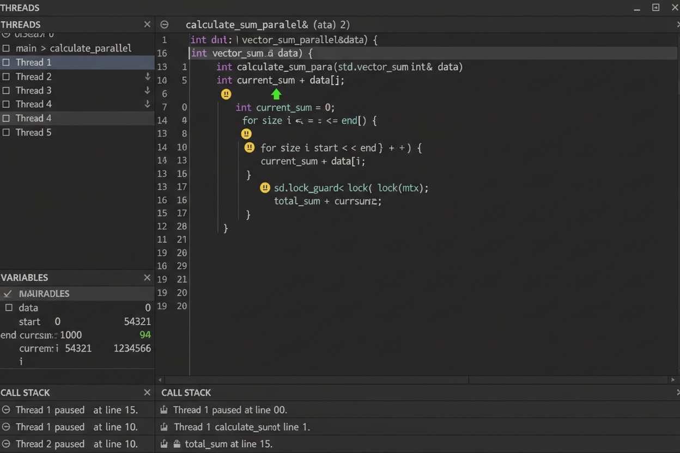Click the frame icon beside 'Thread 1 paused at line 00.'
This screenshot has height=453, width=680.
coord(164,410)
